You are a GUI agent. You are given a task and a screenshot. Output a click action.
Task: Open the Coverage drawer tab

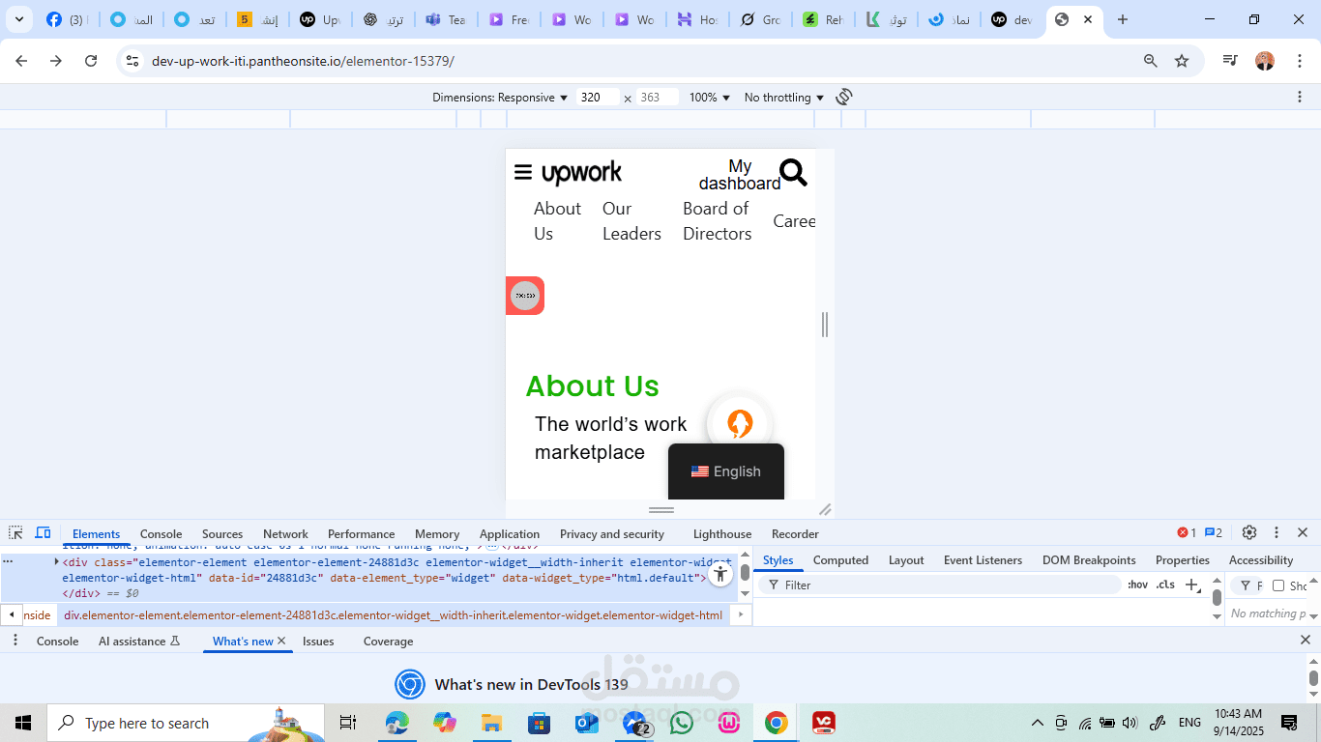point(388,641)
